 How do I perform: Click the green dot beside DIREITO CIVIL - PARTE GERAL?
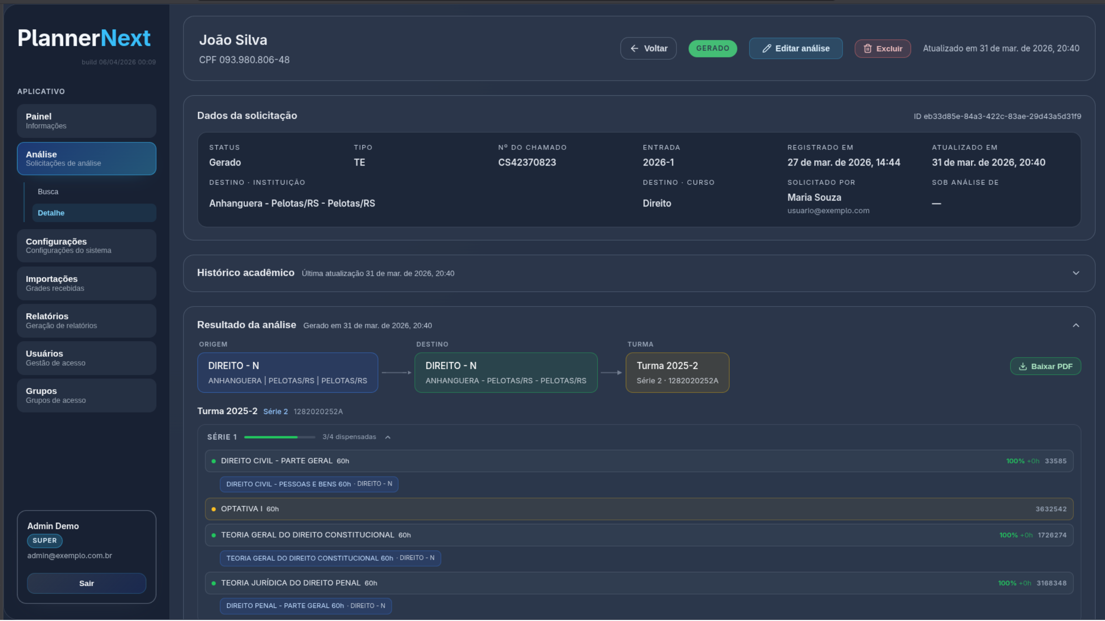pos(214,461)
